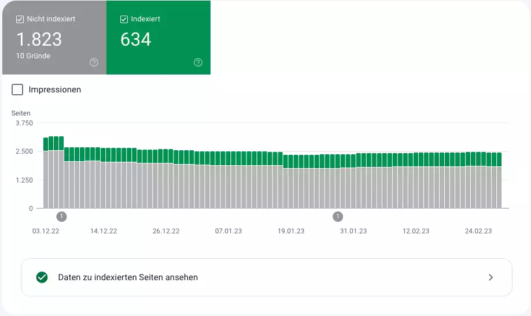The height and width of the screenshot is (316, 531).
Task: Click the 03.12.22 date label
Action: [x=46, y=231]
